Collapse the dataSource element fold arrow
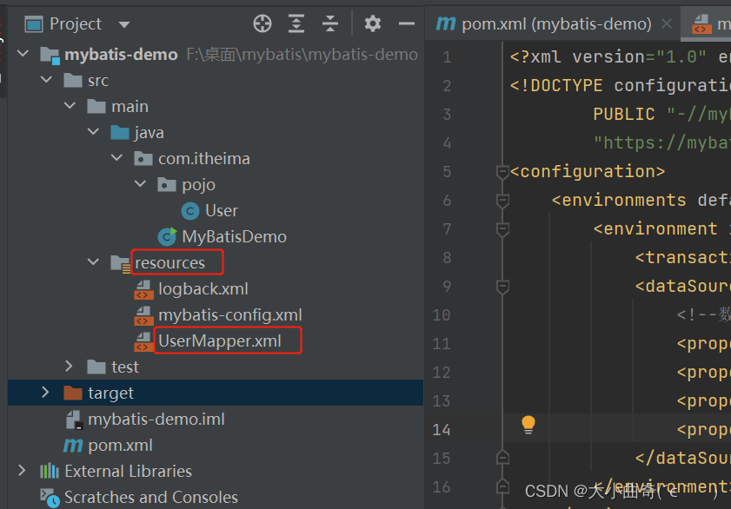This screenshot has height=509, width=731. click(502, 285)
